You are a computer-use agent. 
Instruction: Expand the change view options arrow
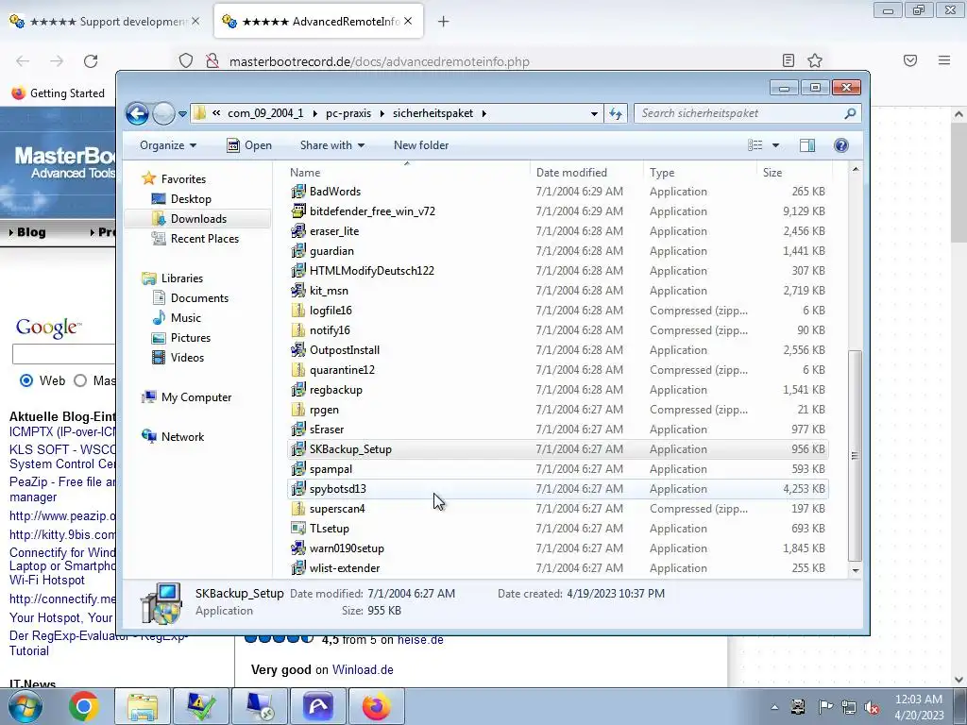coord(776,145)
